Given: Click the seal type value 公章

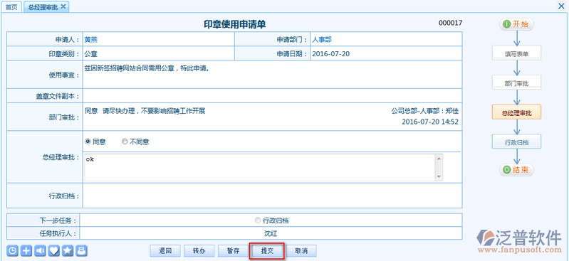Looking at the screenshot, I should [x=90, y=54].
